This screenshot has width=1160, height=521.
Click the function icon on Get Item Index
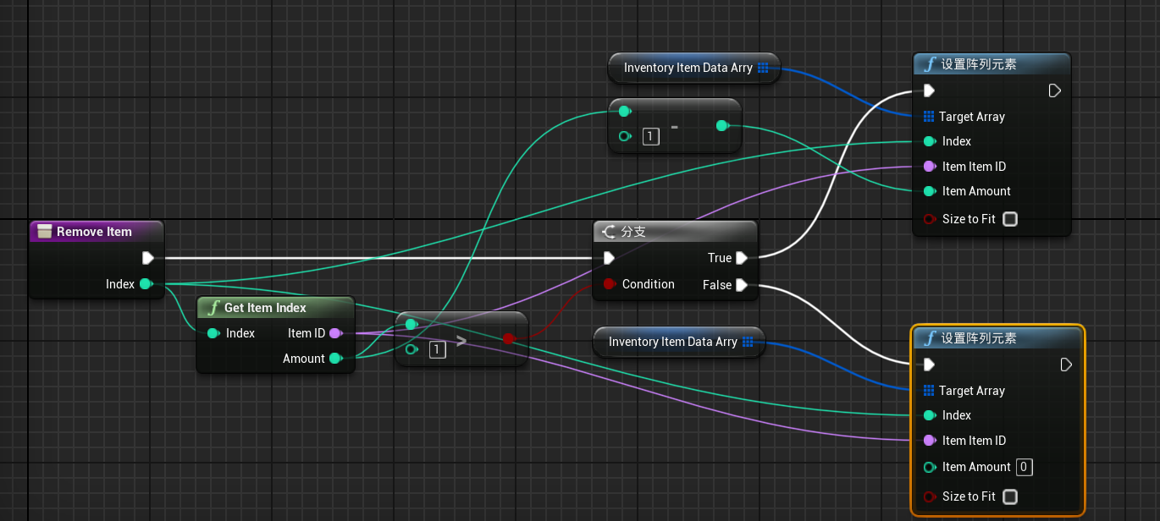[x=214, y=308]
